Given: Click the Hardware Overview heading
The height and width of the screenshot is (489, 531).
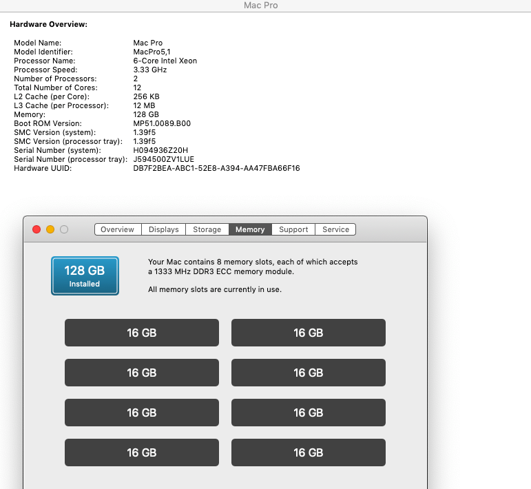Looking at the screenshot, I should click(48, 24).
